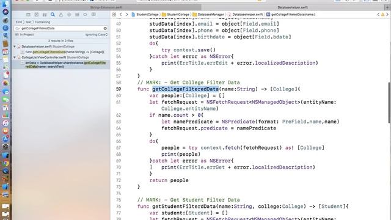Open iTunes from the dock

[x=5, y=123]
